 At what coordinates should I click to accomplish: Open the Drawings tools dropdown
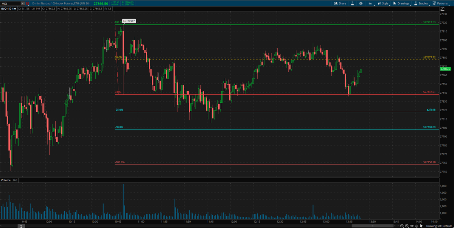pyautogui.click(x=402, y=3)
